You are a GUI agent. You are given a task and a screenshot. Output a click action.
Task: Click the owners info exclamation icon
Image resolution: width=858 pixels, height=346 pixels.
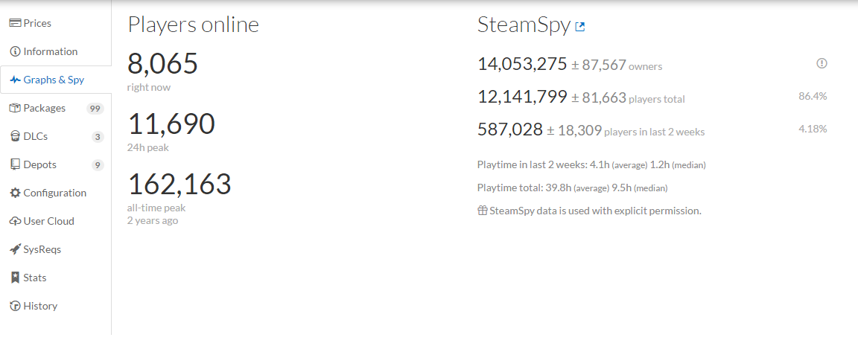tap(822, 64)
